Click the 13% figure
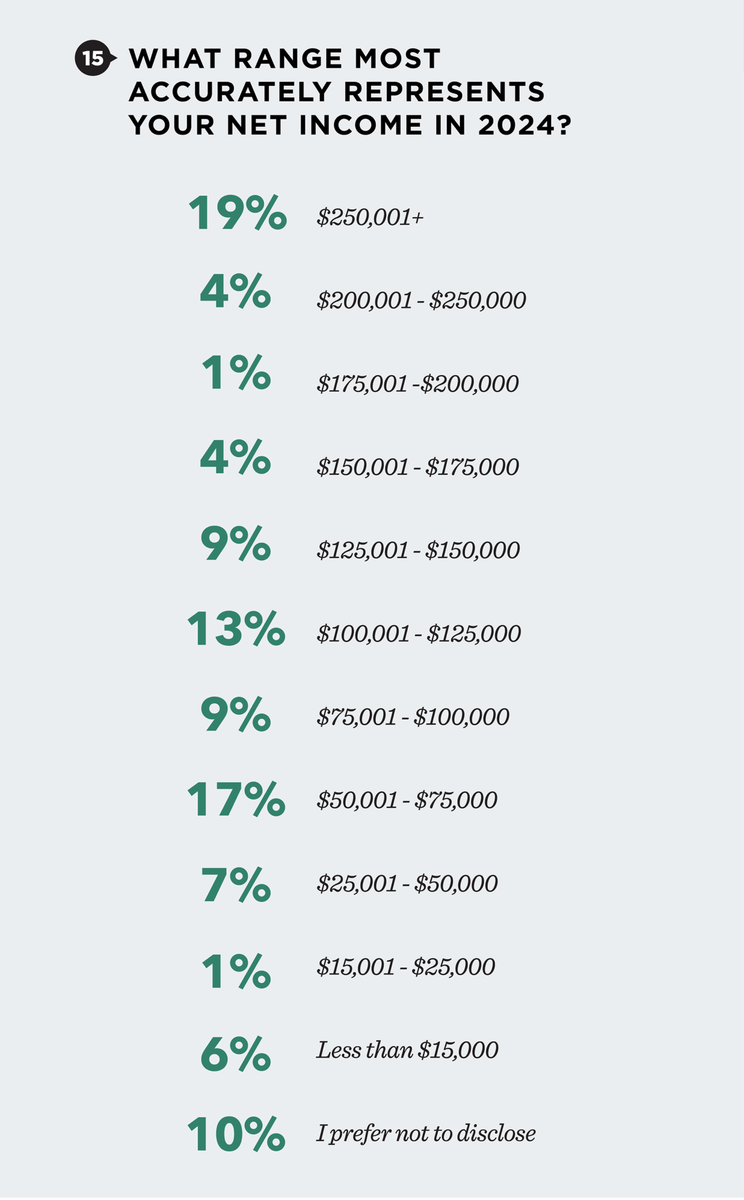Image resolution: width=744 pixels, height=1200 pixels. coord(236,629)
